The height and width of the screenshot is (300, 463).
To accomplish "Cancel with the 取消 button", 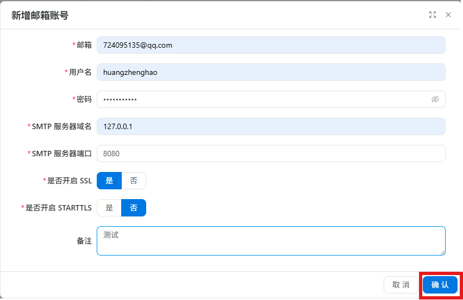I will pyautogui.click(x=401, y=285).
